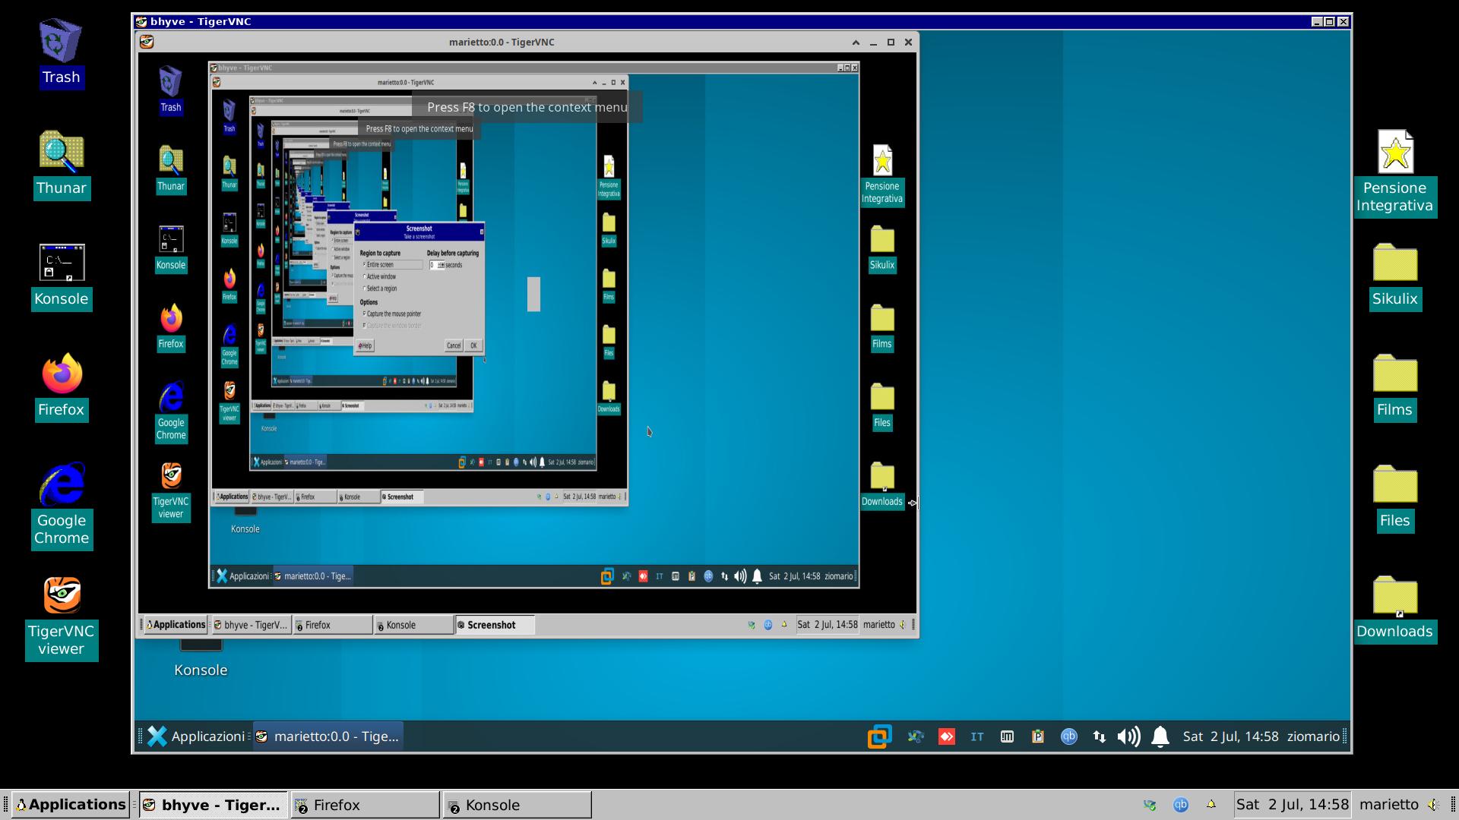
Task: Open the largest notification bell in the ziomario panel
Action: (1160, 736)
